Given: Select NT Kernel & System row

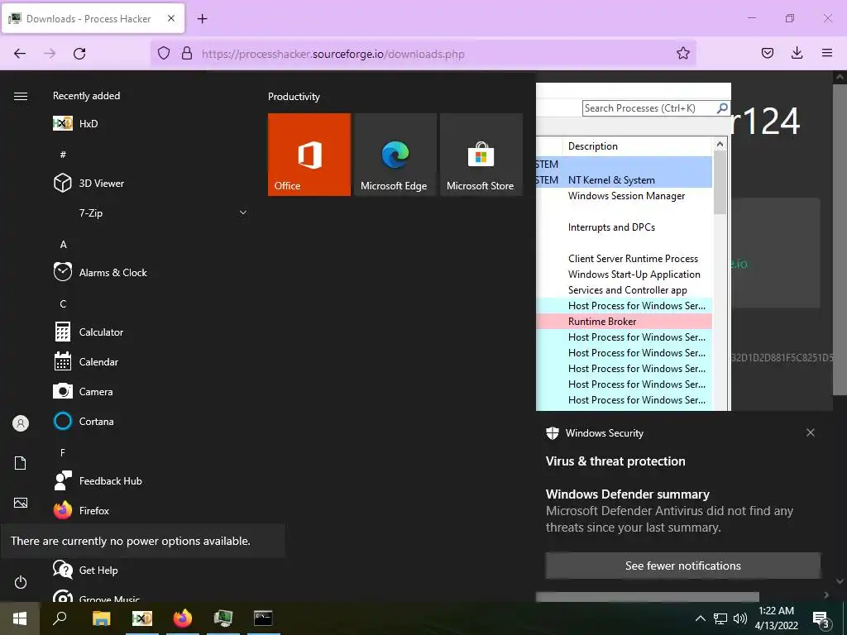Looking at the screenshot, I should click(x=624, y=179).
